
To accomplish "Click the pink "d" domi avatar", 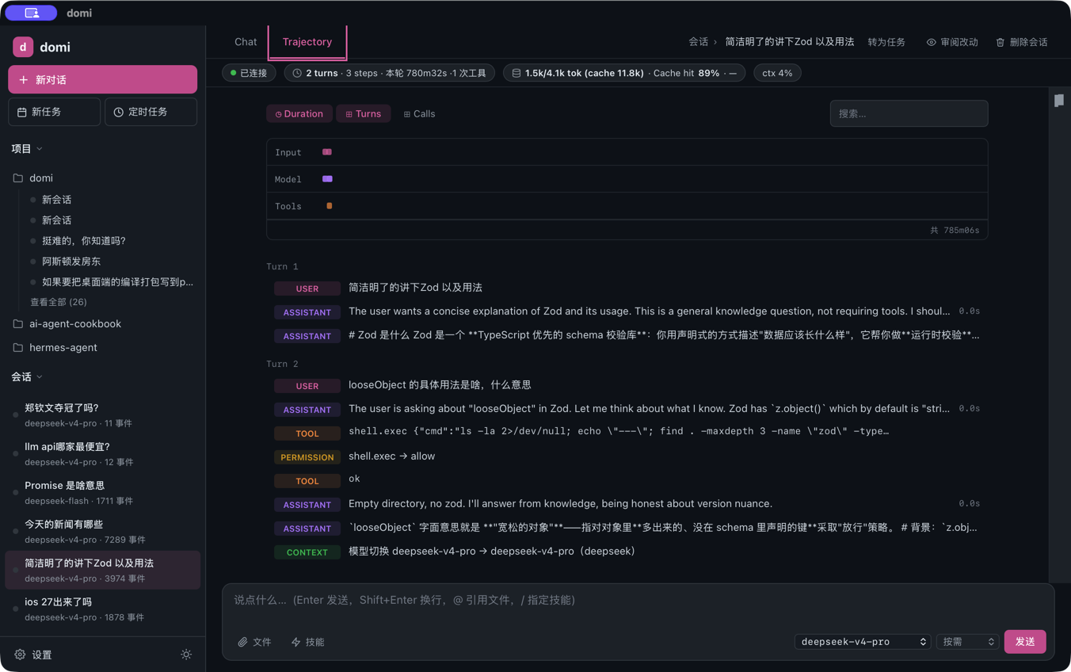I will tap(23, 47).
